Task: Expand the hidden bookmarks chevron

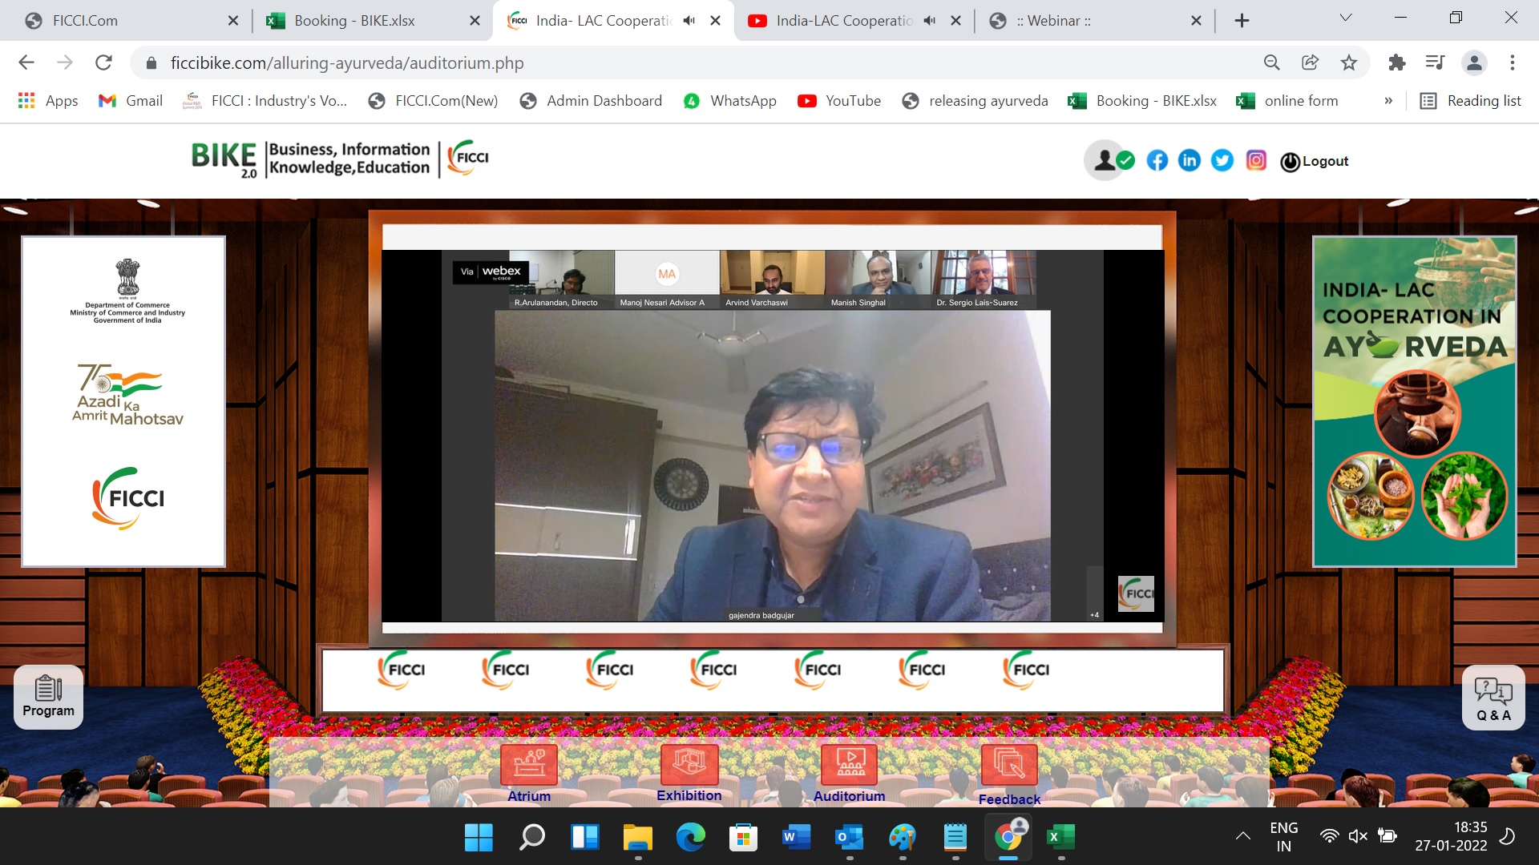Action: pyautogui.click(x=1388, y=101)
